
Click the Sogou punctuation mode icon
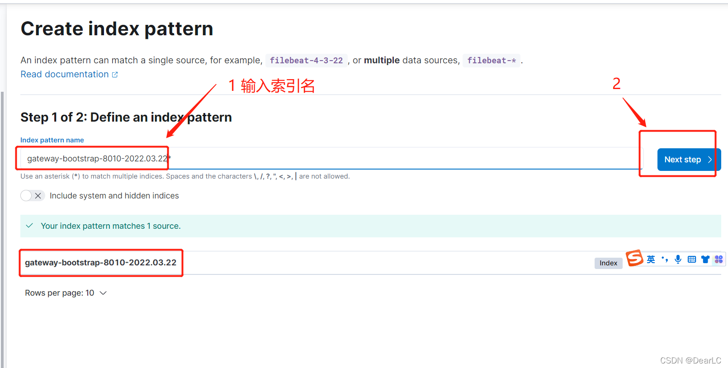tap(665, 259)
